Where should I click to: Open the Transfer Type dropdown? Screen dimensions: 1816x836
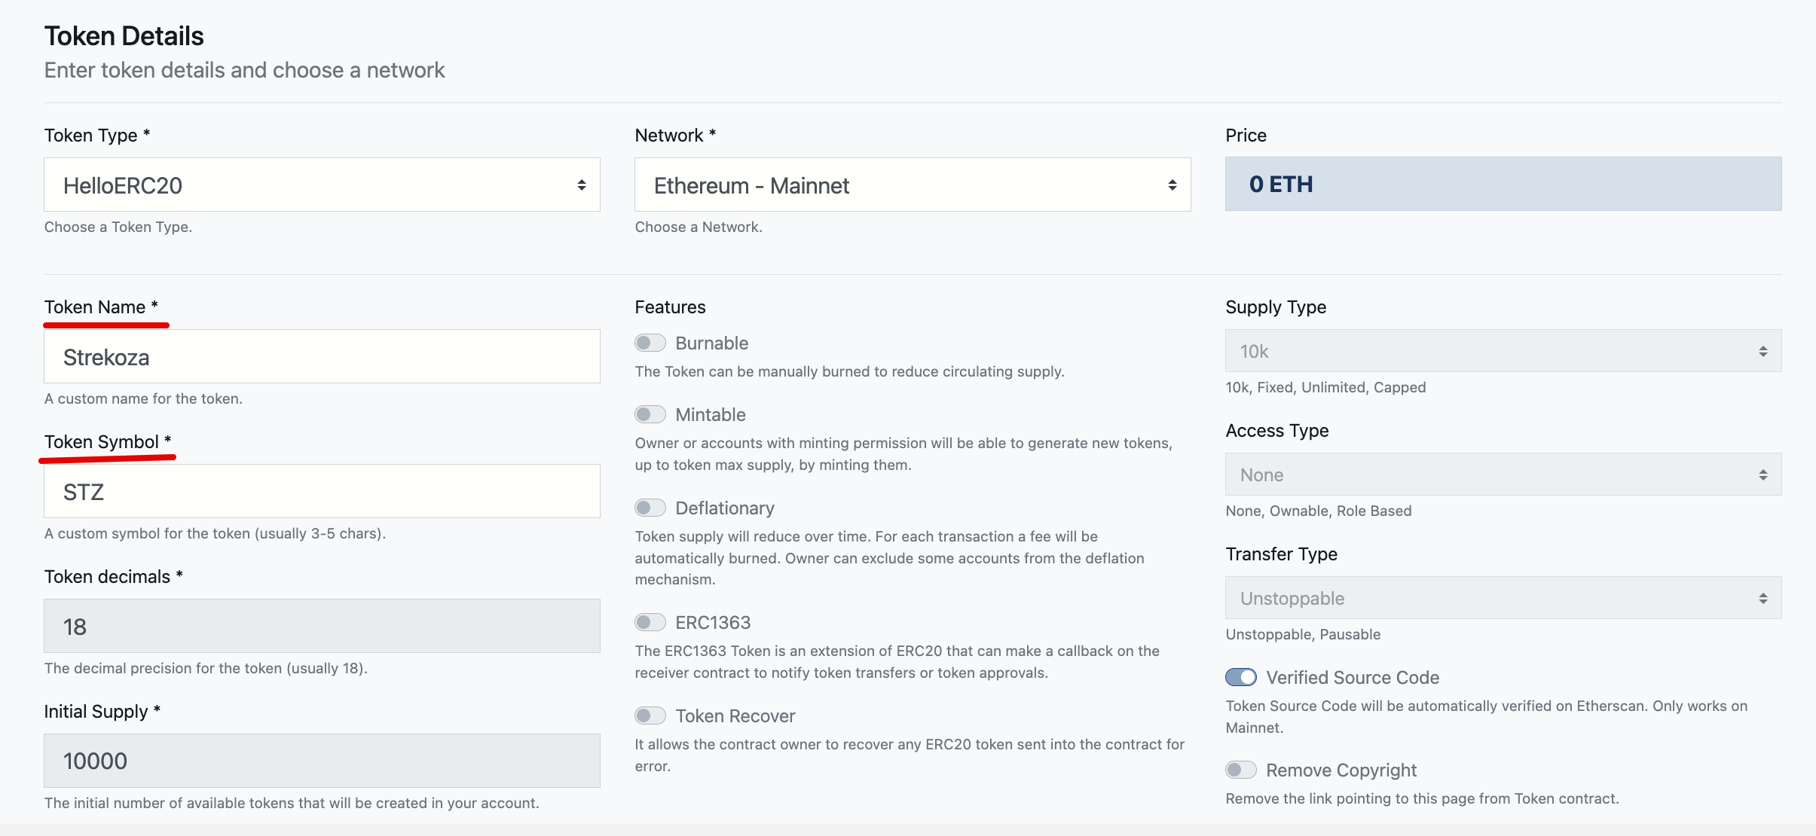tap(1503, 598)
